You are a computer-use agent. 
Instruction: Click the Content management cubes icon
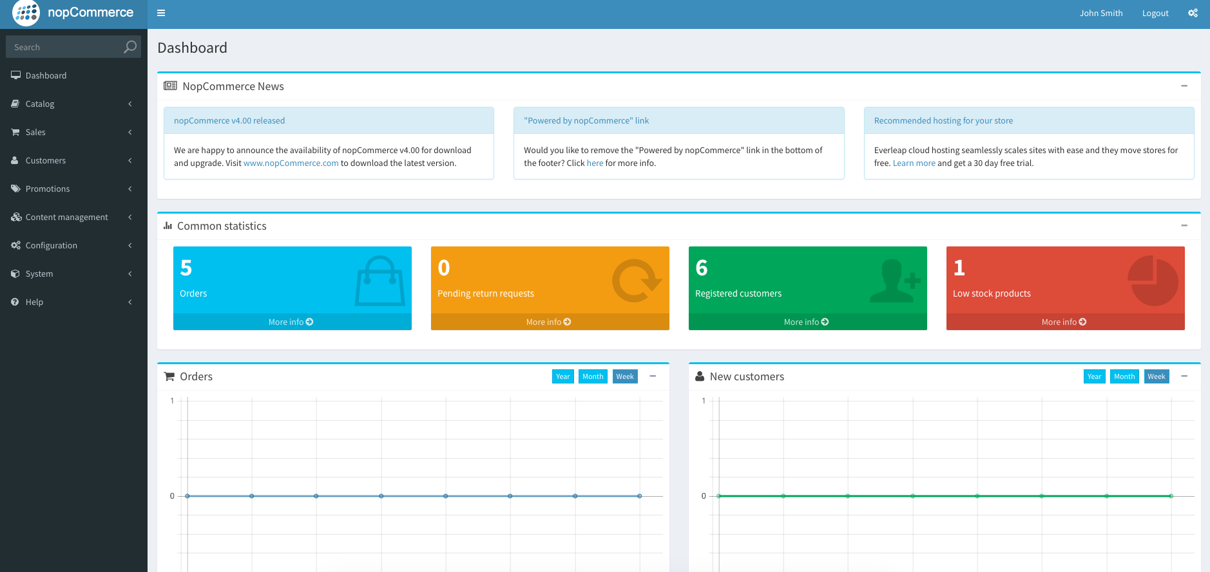16,217
